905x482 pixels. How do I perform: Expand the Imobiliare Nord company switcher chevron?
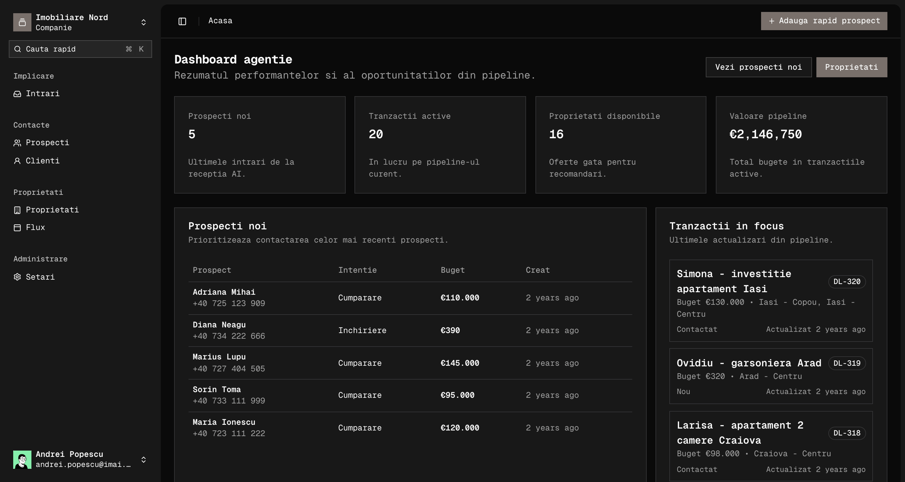(x=143, y=22)
